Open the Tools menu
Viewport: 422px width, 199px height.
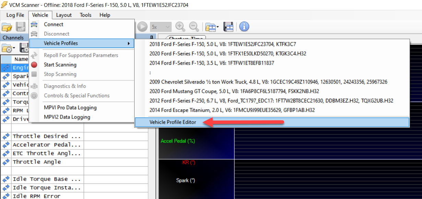click(x=85, y=15)
